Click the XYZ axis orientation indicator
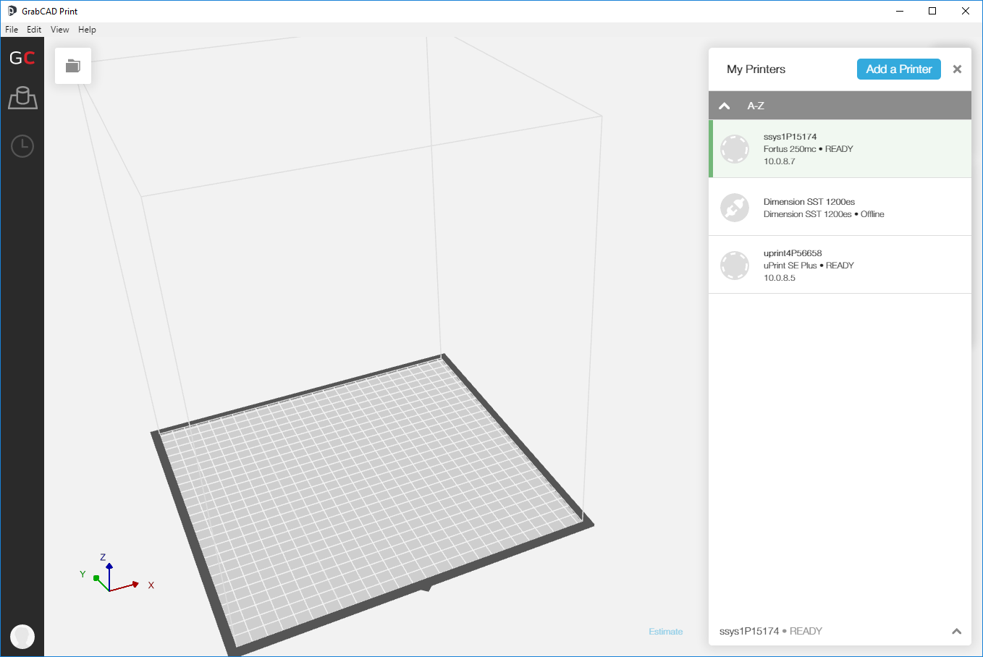 pos(116,573)
